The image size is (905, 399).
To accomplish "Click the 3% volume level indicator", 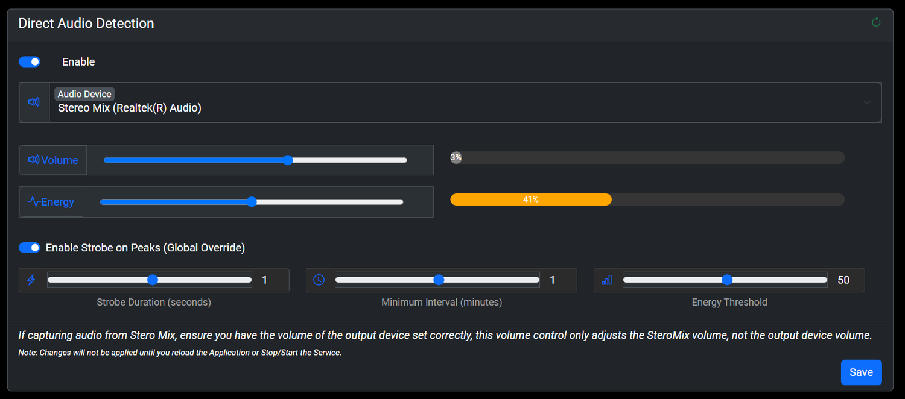I will 456,157.
